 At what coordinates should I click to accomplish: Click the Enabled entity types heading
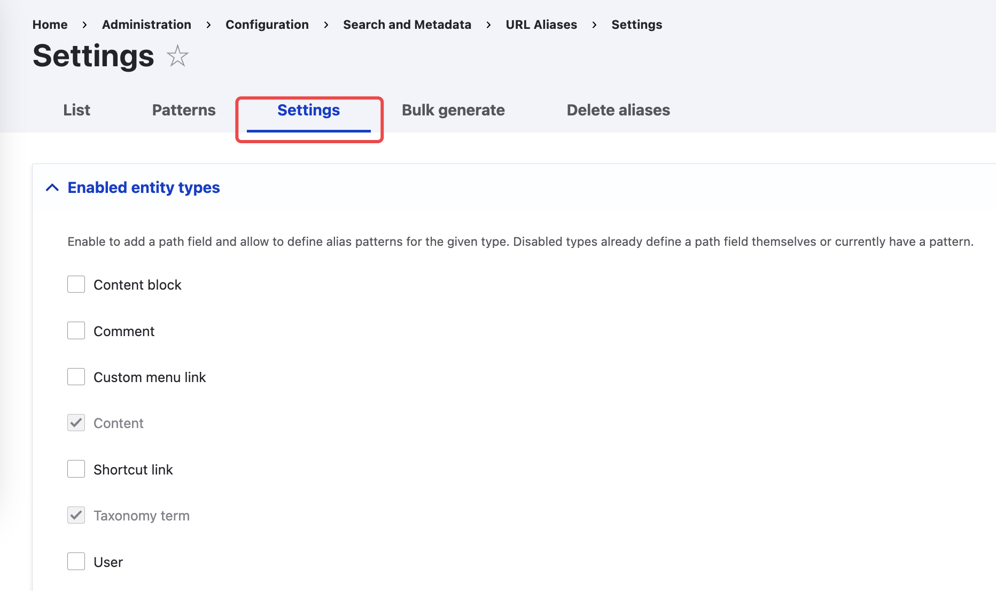[144, 188]
